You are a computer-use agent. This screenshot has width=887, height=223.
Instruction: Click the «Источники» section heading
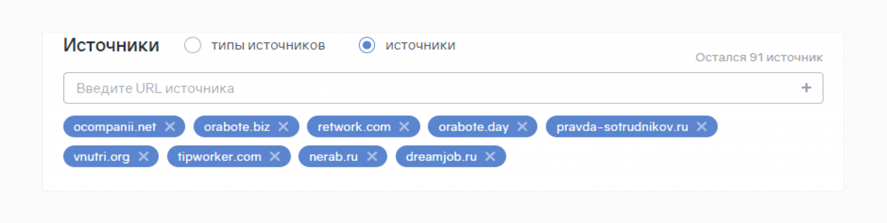pos(111,45)
